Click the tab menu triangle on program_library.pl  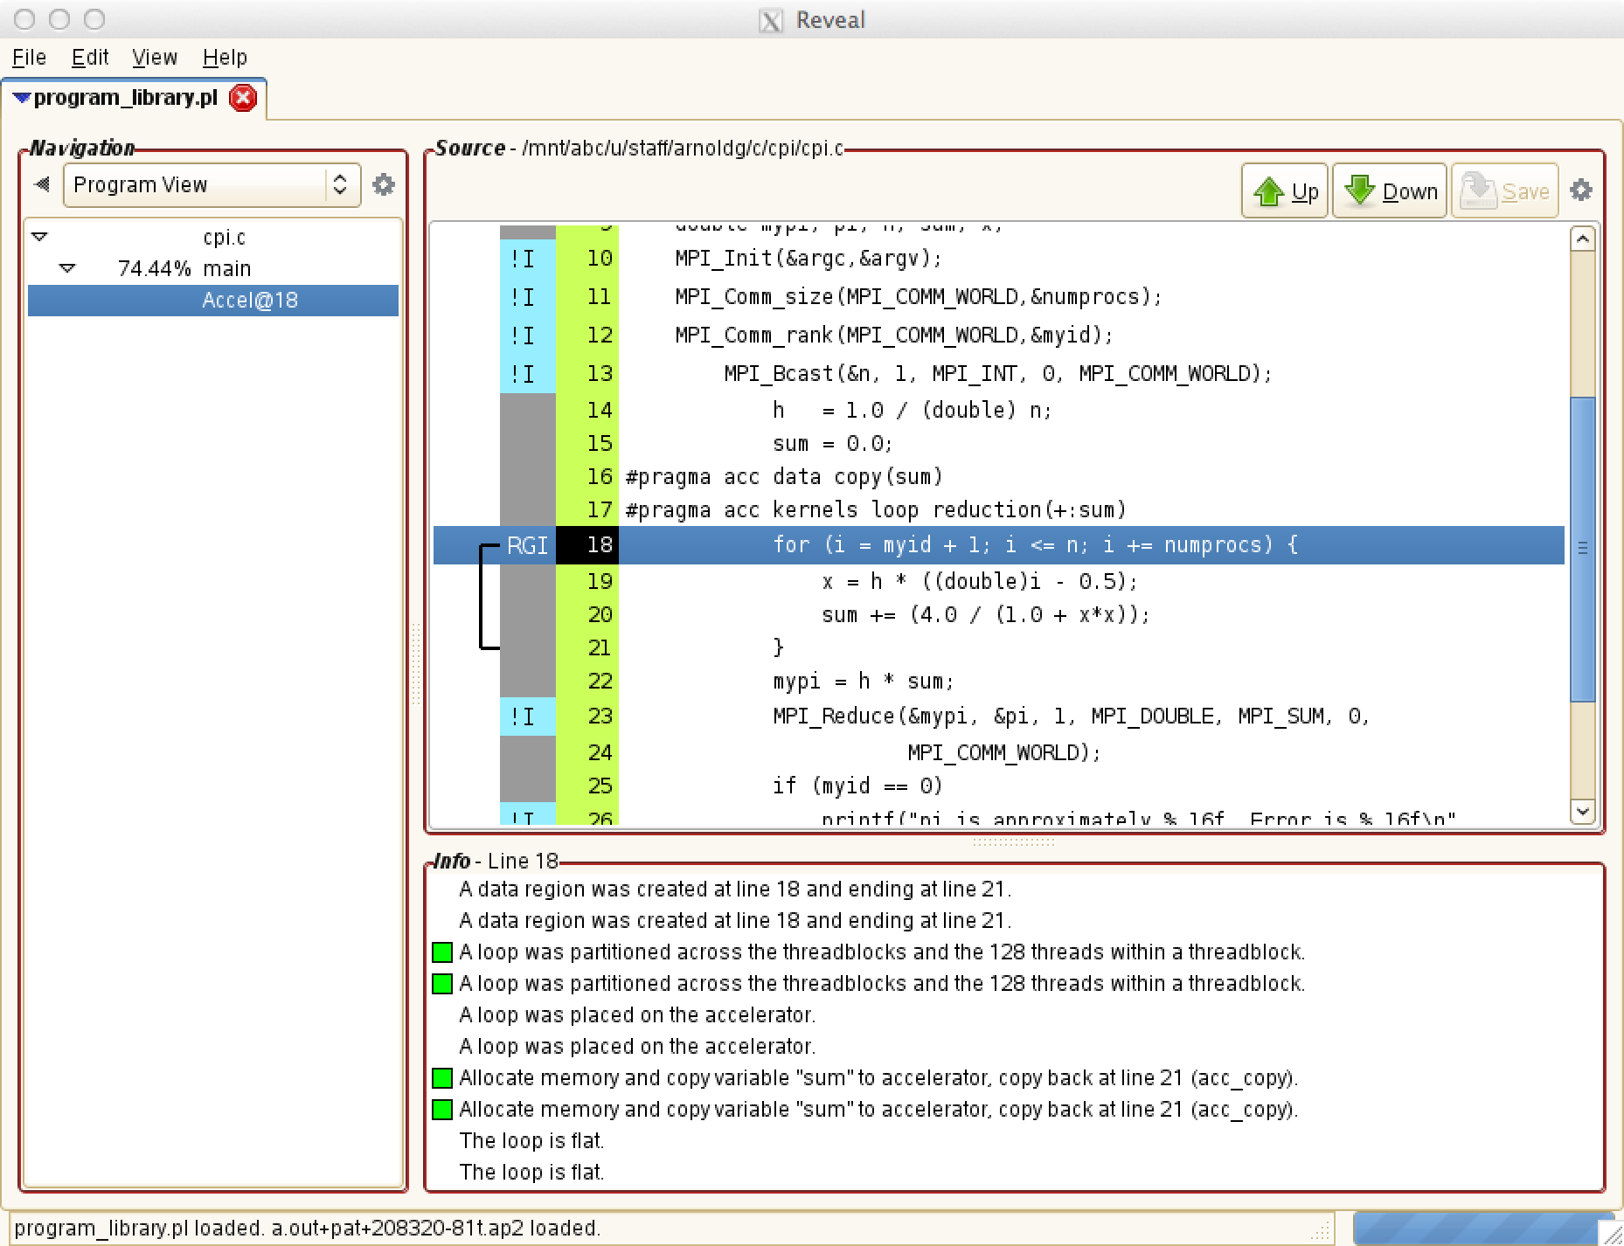[22, 98]
